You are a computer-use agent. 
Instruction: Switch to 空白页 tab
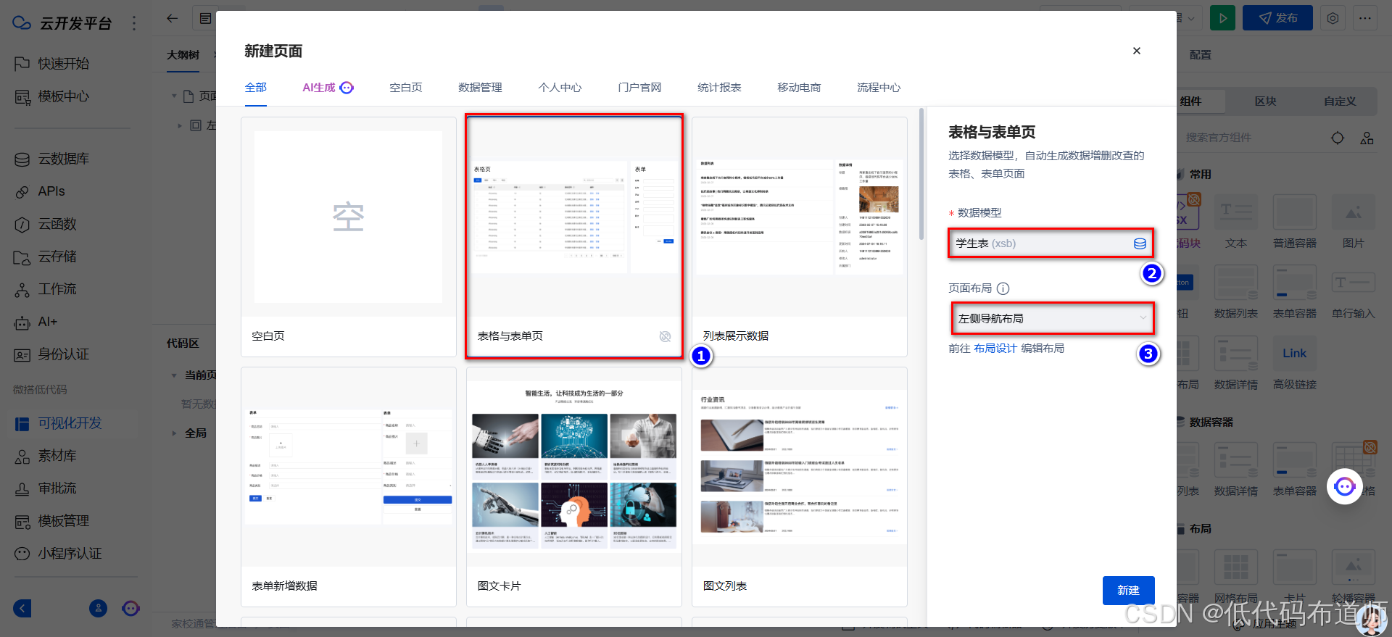coord(406,88)
